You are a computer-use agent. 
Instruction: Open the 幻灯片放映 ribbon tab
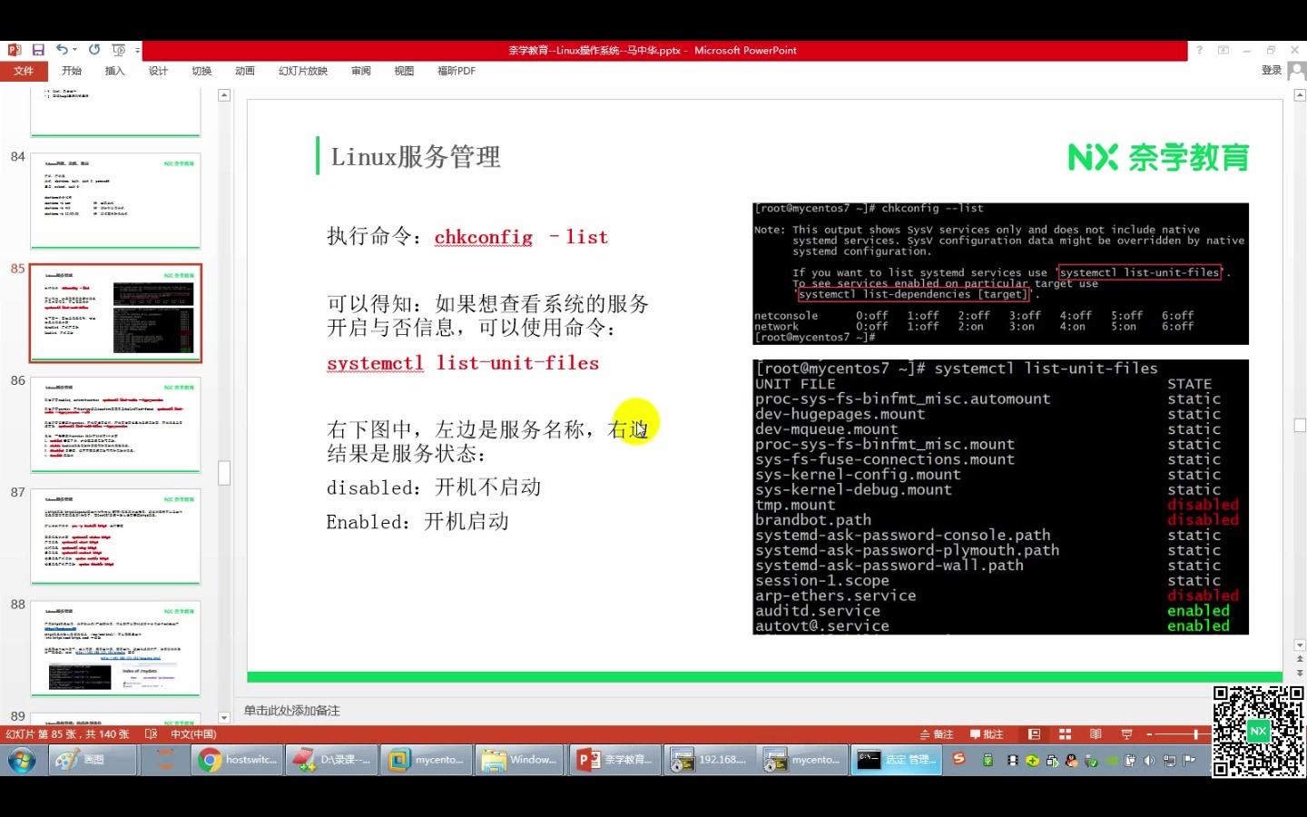[x=302, y=70]
